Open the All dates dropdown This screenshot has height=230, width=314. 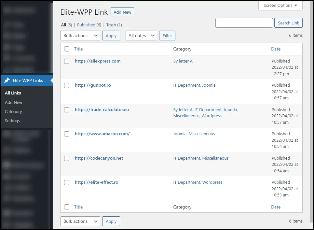pos(141,36)
